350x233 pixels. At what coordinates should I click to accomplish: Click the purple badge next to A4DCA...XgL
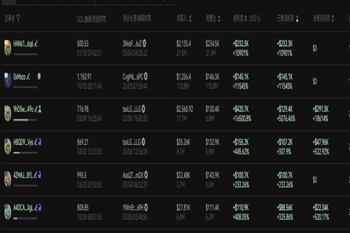tap(40, 208)
